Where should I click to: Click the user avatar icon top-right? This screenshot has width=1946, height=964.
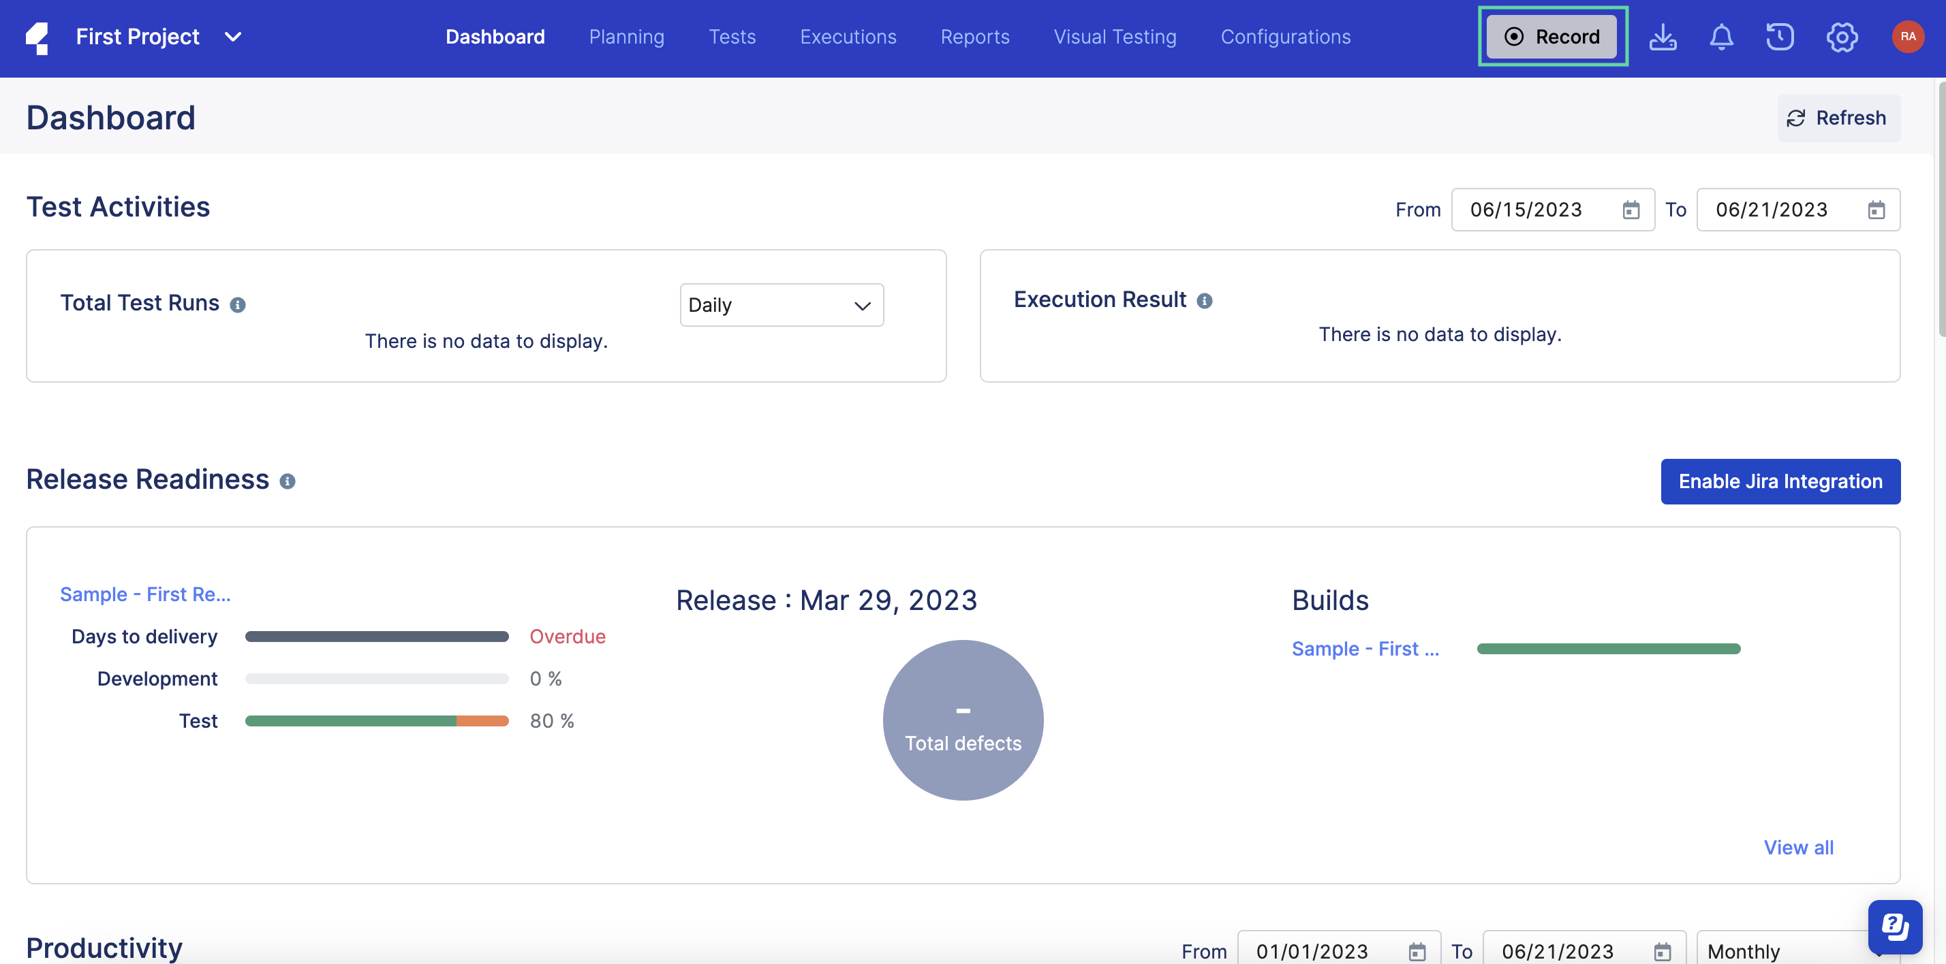[x=1905, y=35]
